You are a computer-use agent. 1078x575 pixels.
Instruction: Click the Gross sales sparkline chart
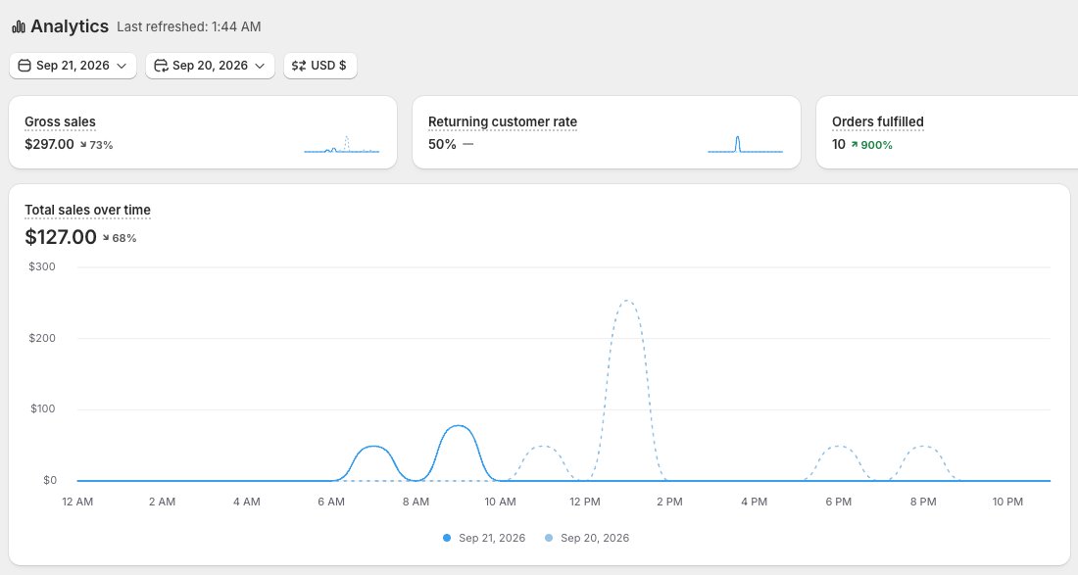point(342,144)
